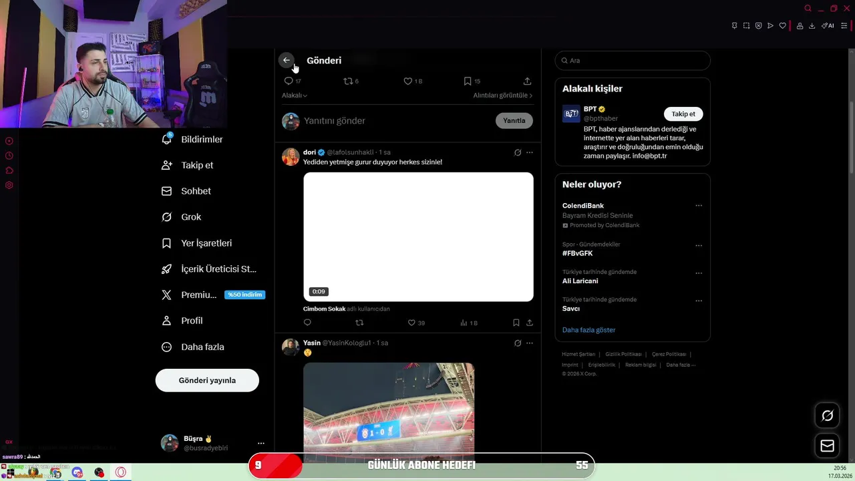Click the Gönderi yayınla button
This screenshot has height=481, width=855.
207,380
